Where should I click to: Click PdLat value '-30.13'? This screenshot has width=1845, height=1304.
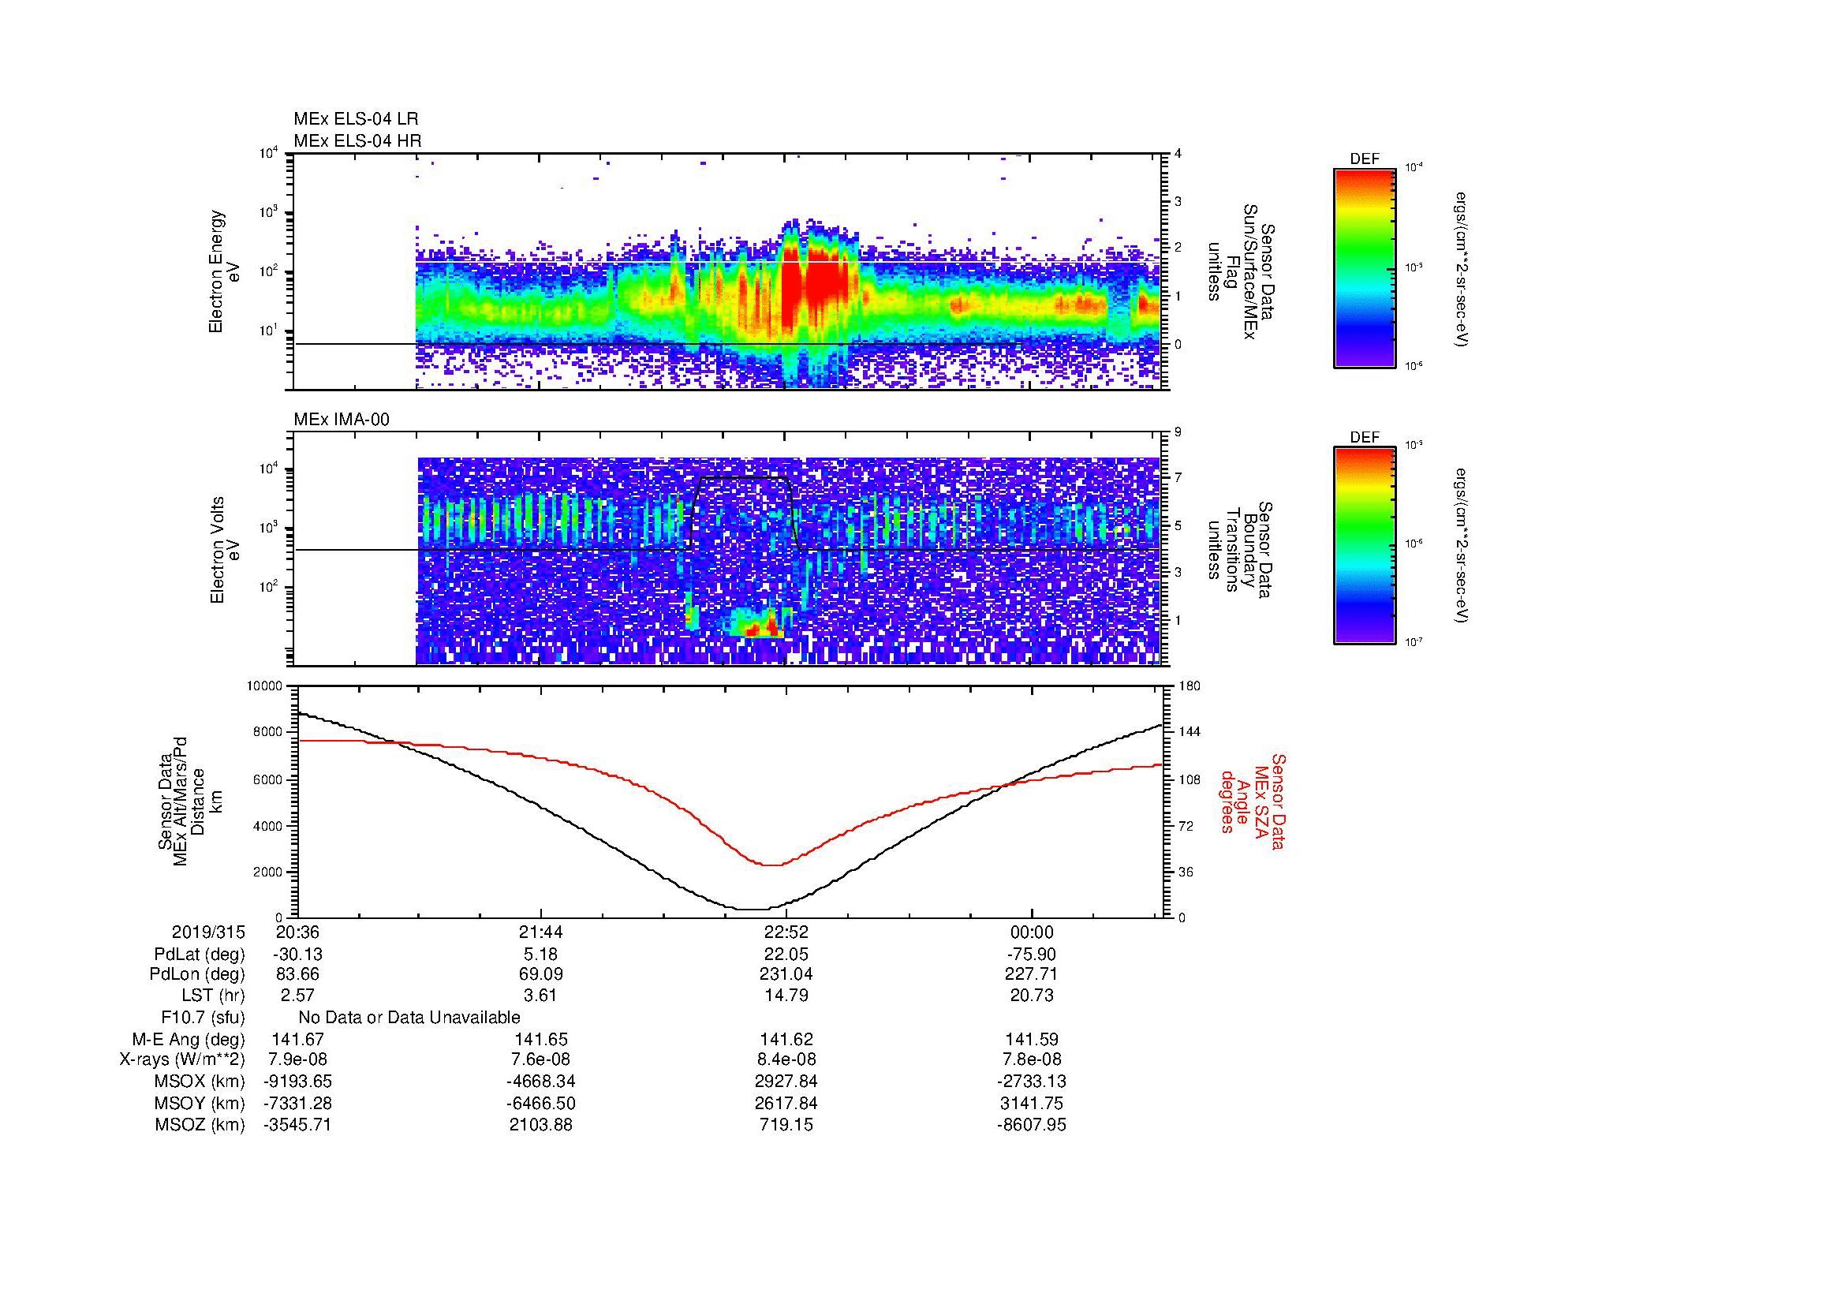click(297, 955)
